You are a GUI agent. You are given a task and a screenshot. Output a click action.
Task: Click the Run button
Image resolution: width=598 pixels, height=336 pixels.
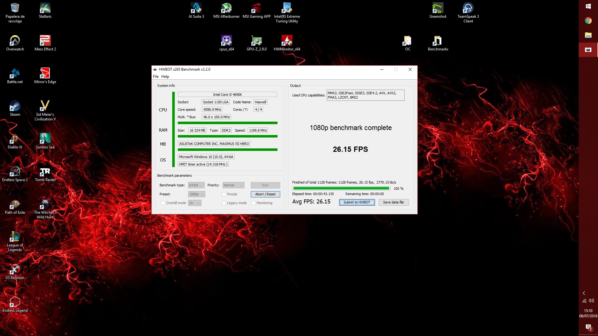(265, 185)
